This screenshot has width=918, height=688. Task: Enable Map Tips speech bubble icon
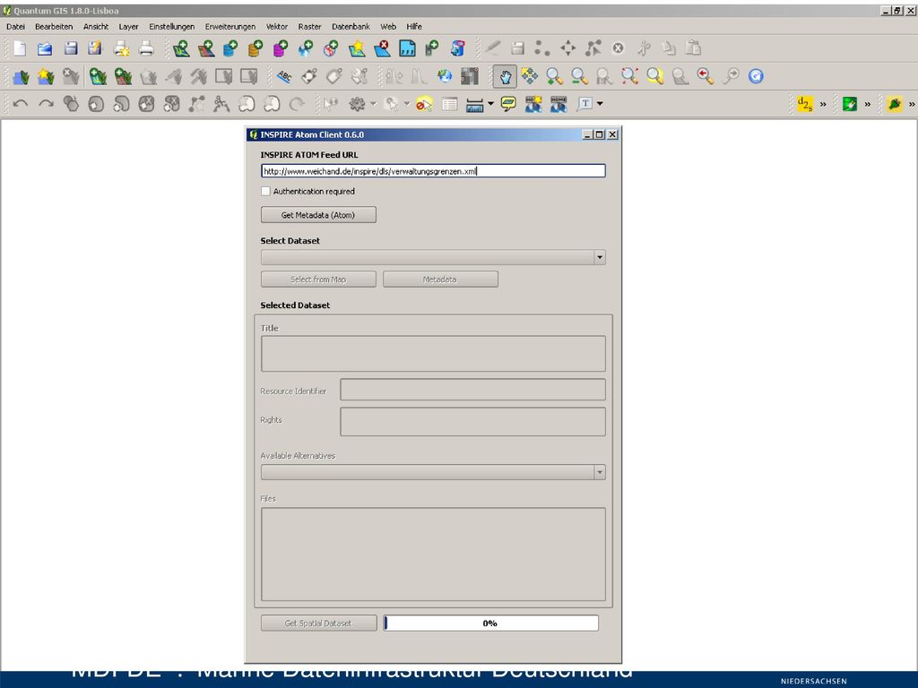coord(508,104)
